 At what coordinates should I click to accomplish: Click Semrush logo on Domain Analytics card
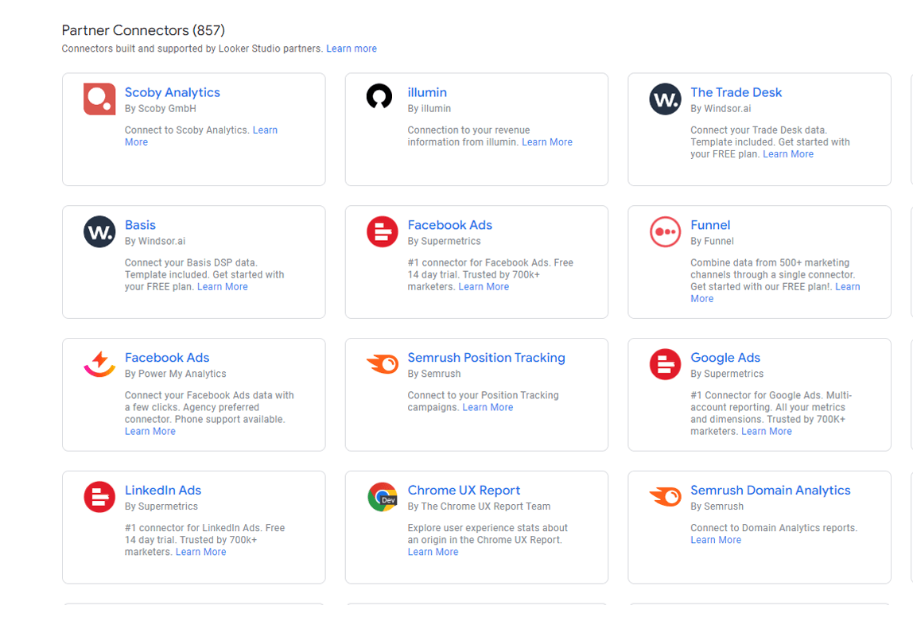point(665,496)
